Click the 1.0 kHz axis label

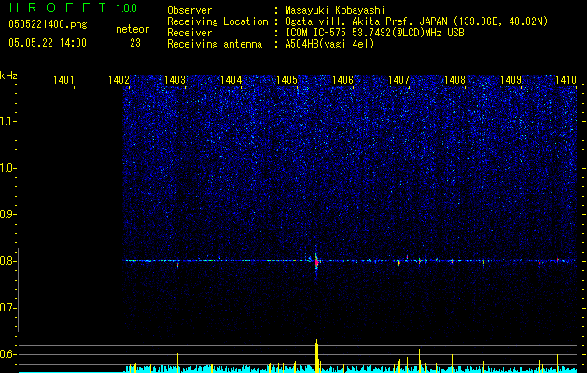click(7, 168)
